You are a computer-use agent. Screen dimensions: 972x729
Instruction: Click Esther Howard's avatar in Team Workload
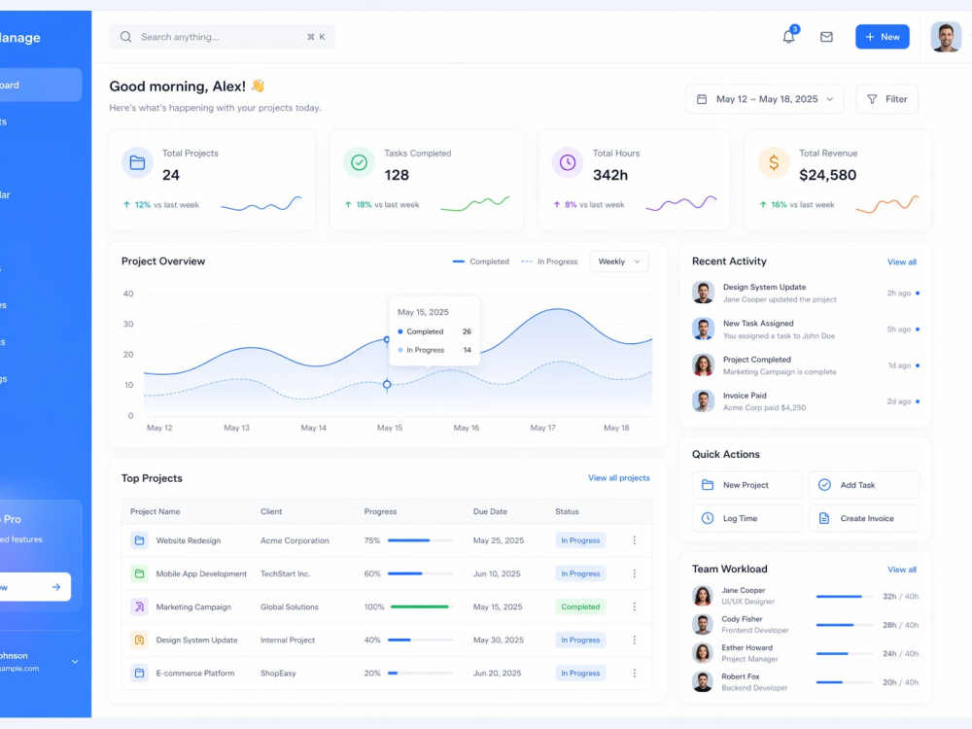(x=703, y=653)
